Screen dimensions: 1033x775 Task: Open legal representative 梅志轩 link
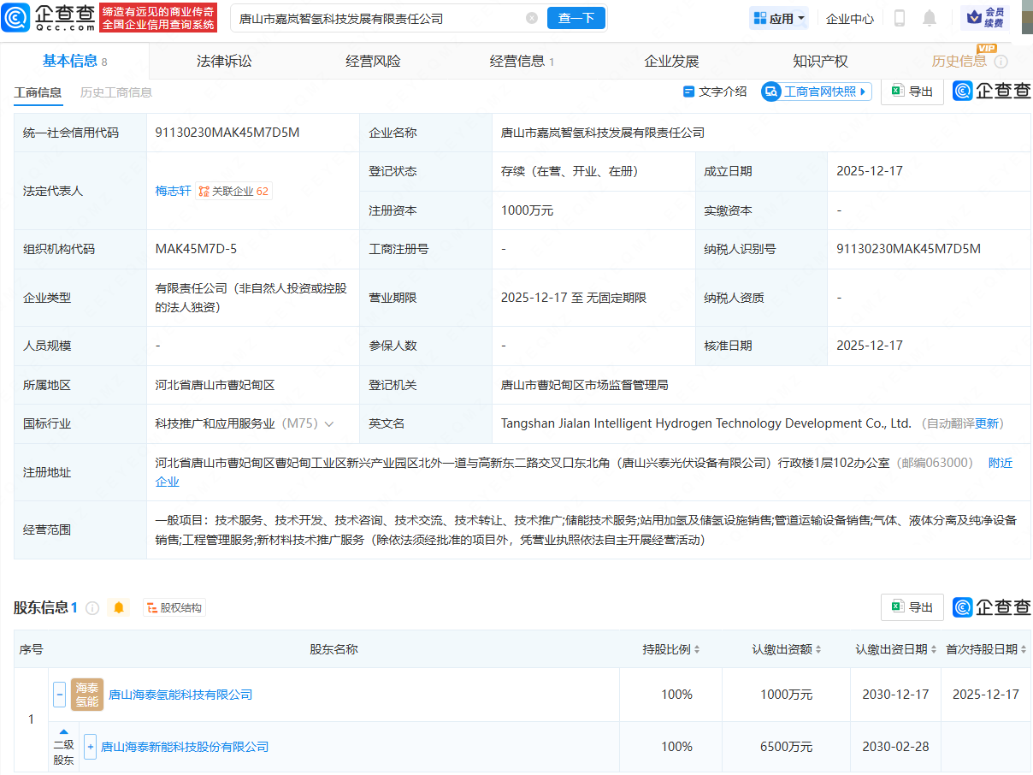tap(173, 191)
